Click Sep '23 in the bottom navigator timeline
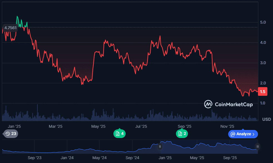The height and width of the screenshot is (163, 273). tap(35, 158)
